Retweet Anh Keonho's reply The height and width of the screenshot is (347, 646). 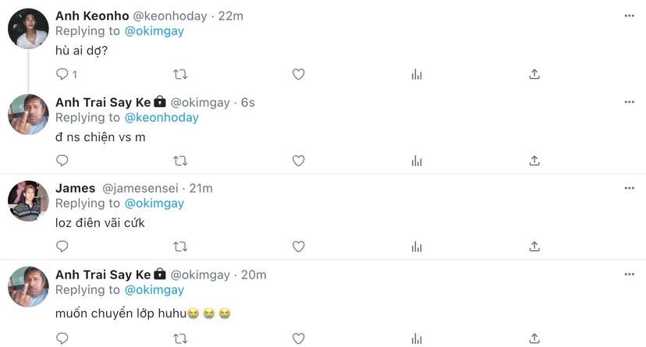pyautogui.click(x=180, y=74)
